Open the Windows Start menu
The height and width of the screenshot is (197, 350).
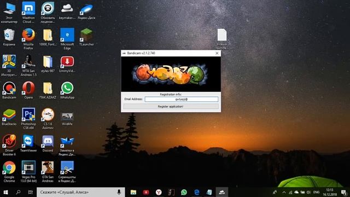pyautogui.click(x=5, y=192)
